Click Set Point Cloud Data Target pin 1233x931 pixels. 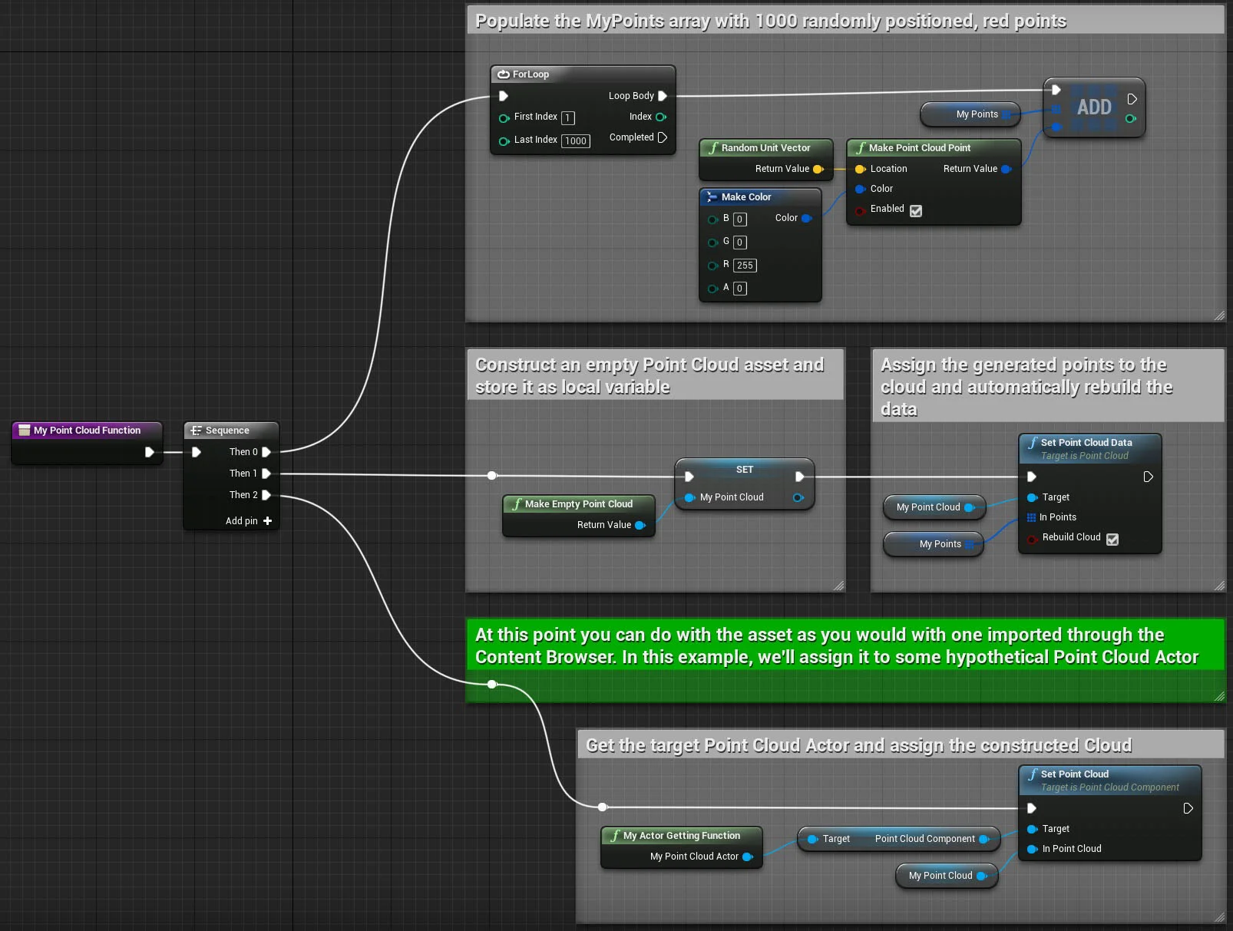pyautogui.click(x=1032, y=497)
